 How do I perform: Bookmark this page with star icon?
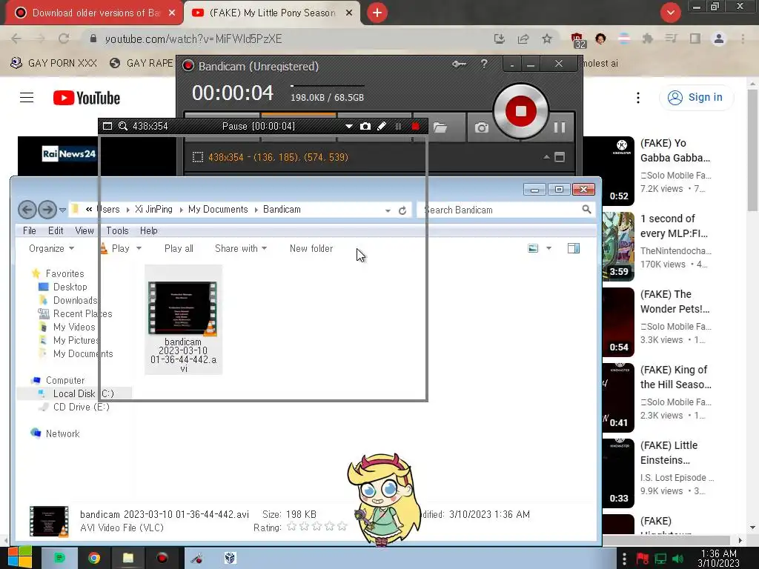click(x=547, y=39)
